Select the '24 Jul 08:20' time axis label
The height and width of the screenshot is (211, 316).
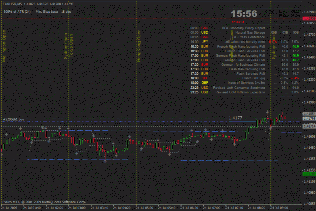click(257, 208)
